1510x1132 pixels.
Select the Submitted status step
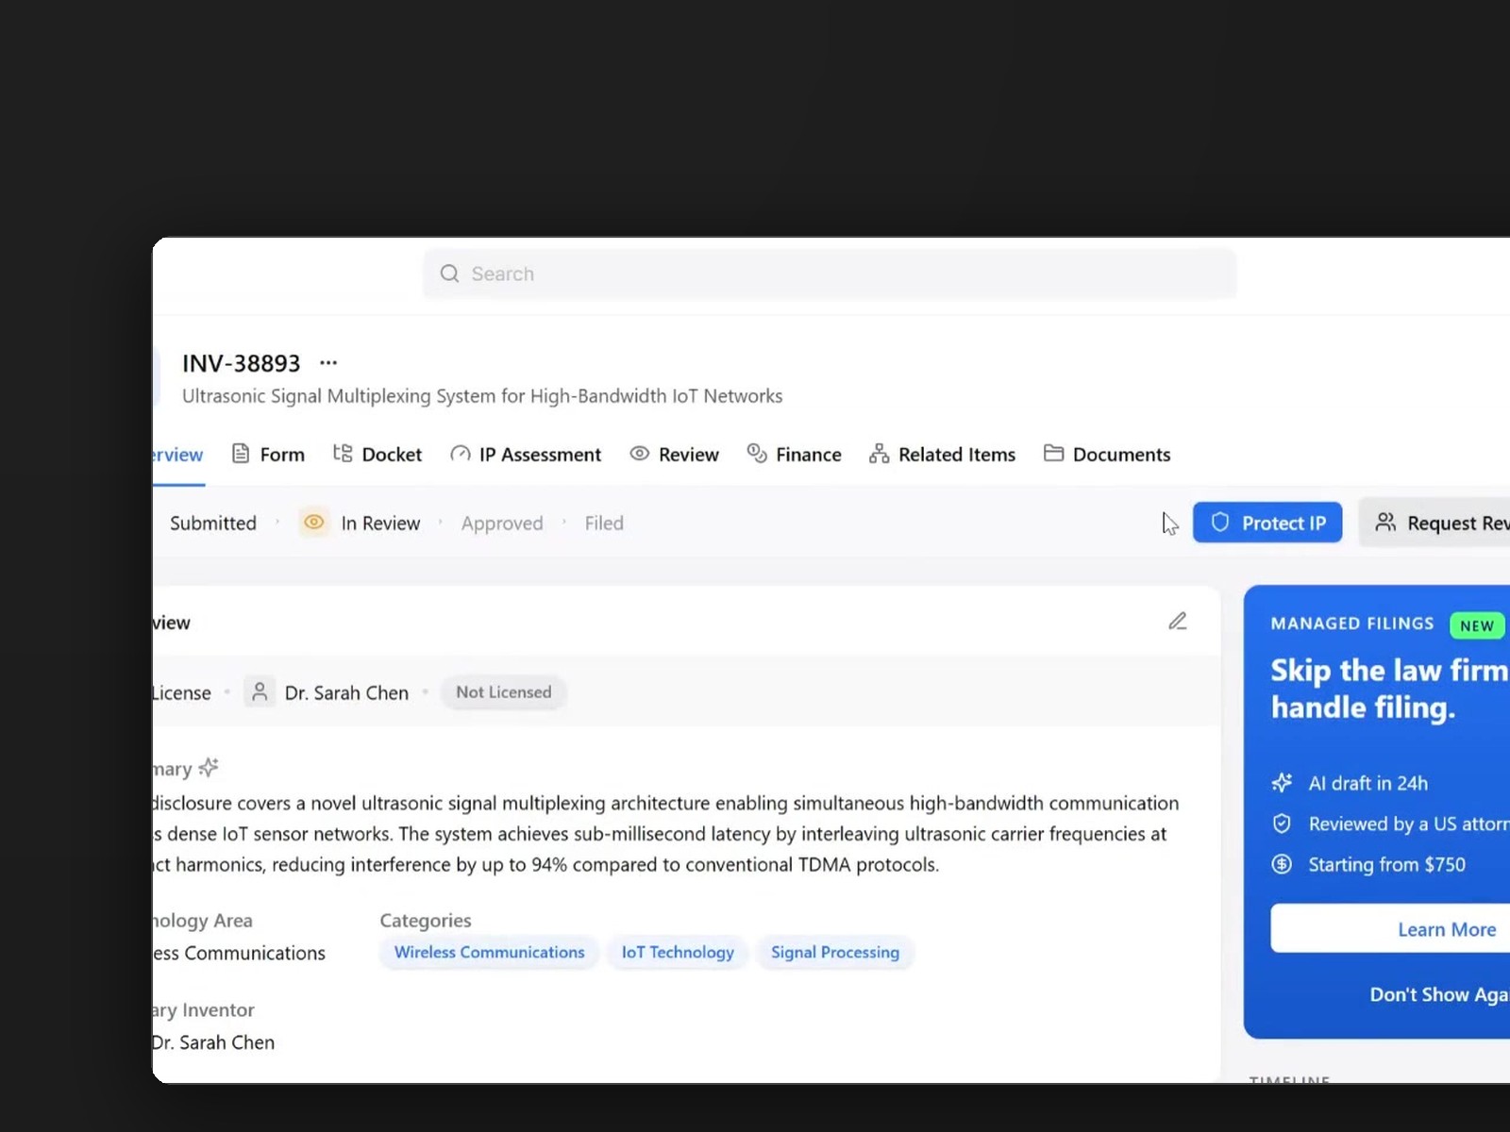point(213,524)
